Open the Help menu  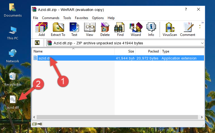pos(111,18)
